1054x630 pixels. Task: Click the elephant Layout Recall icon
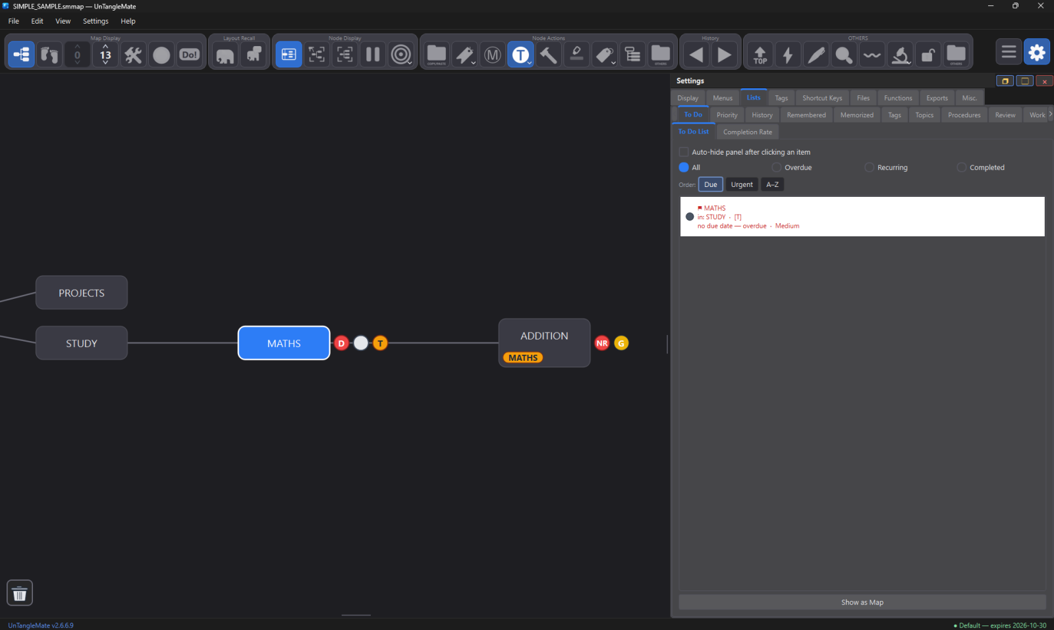tap(225, 55)
